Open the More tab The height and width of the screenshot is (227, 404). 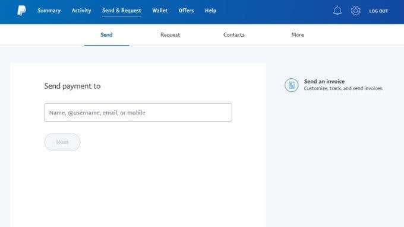coord(298,35)
